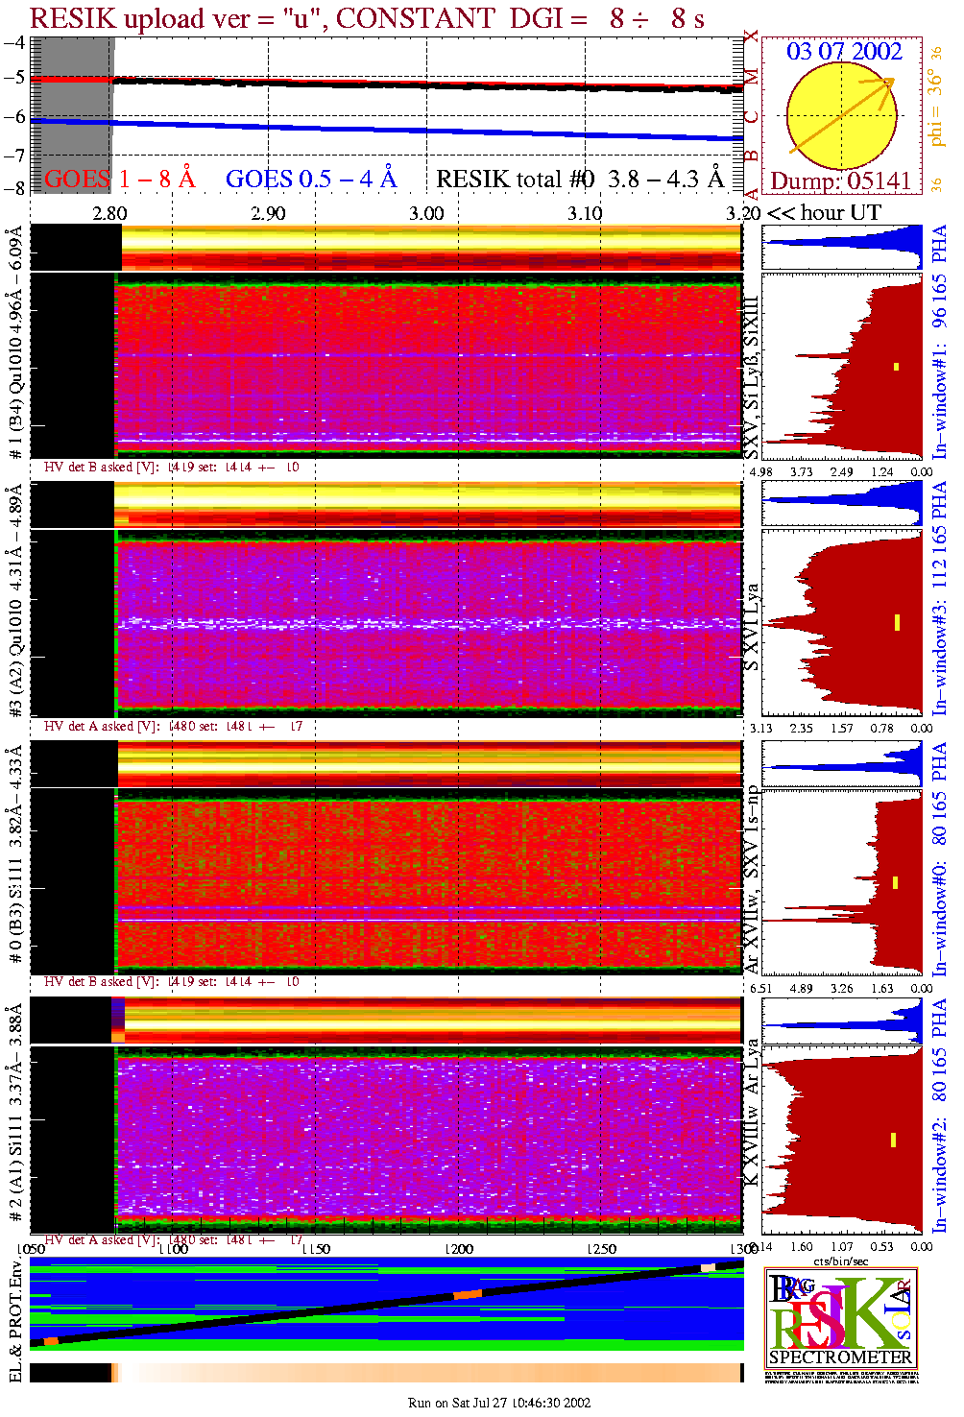The width and height of the screenshot is (964, 1417).
Task: Click the RESIK Spectrometer logo
Action: 840,1317
